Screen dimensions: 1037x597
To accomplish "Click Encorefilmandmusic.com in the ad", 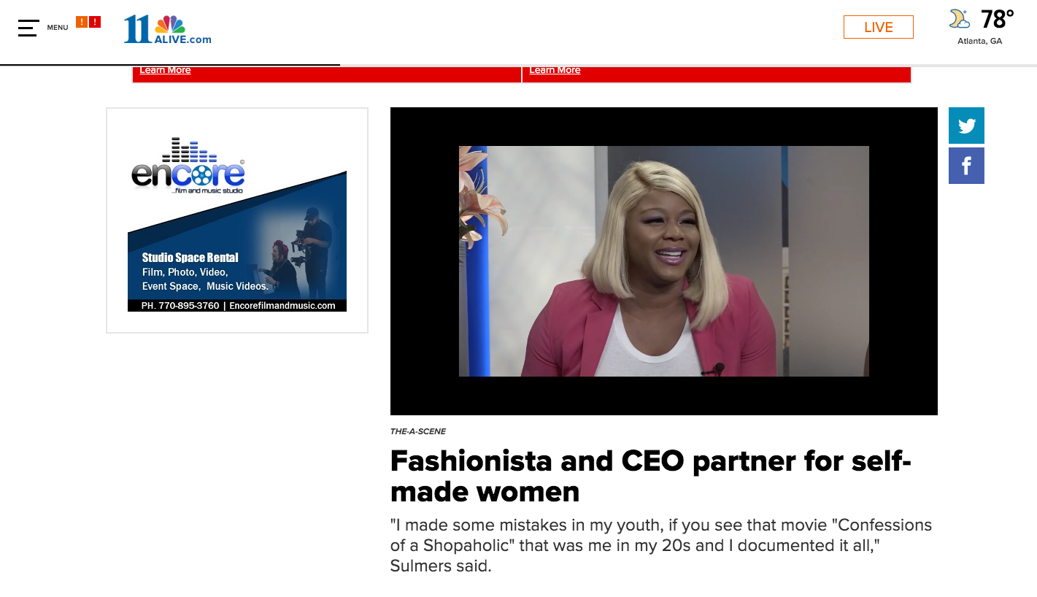I will click(282, 306).
